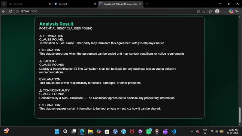Open the media player taskbar icon
Screen dimensions: 242x136
[x=157, y=131]
